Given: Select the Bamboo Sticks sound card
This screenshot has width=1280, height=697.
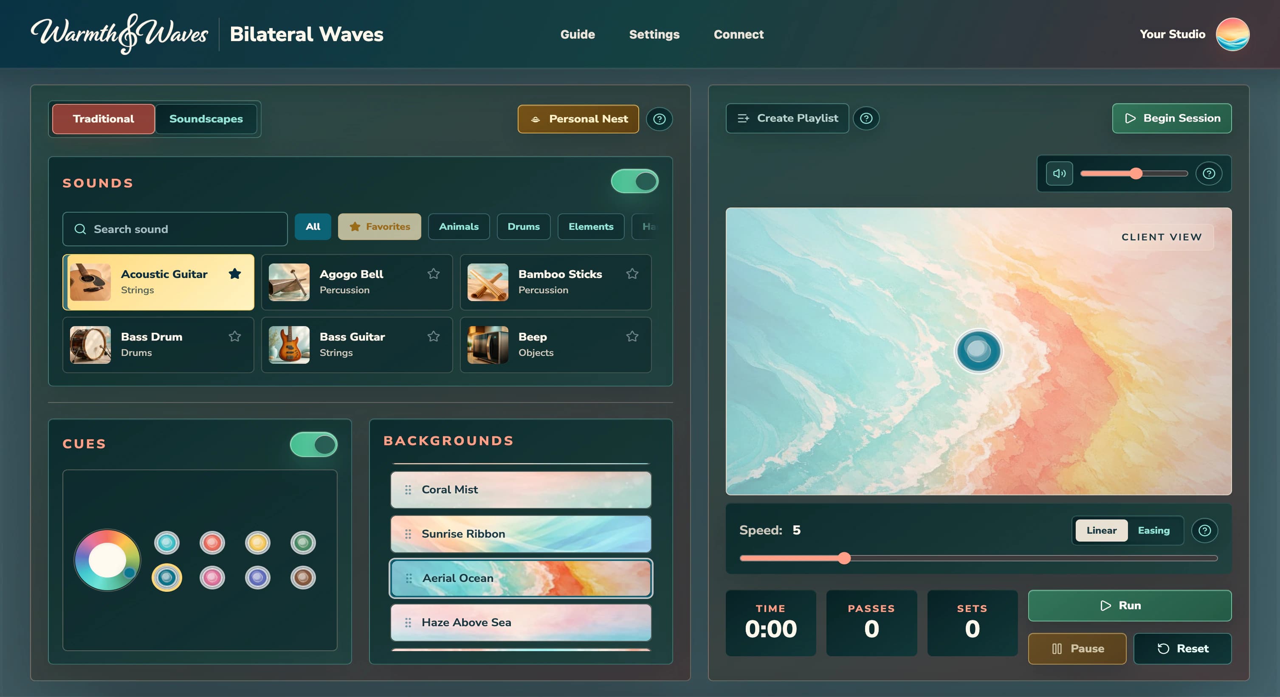Looking at the screenshot, I should (555, 282).
